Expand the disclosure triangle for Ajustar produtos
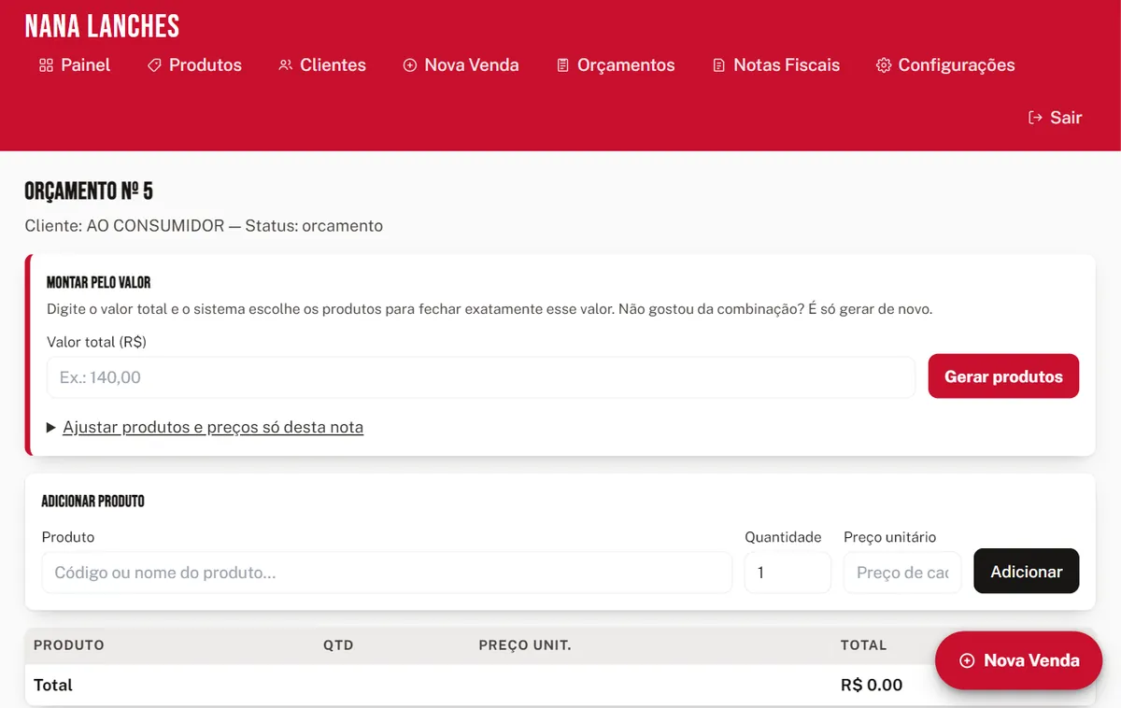This screenshot has height=708, width=1121. pyautogui.click(x=51, y=428)
